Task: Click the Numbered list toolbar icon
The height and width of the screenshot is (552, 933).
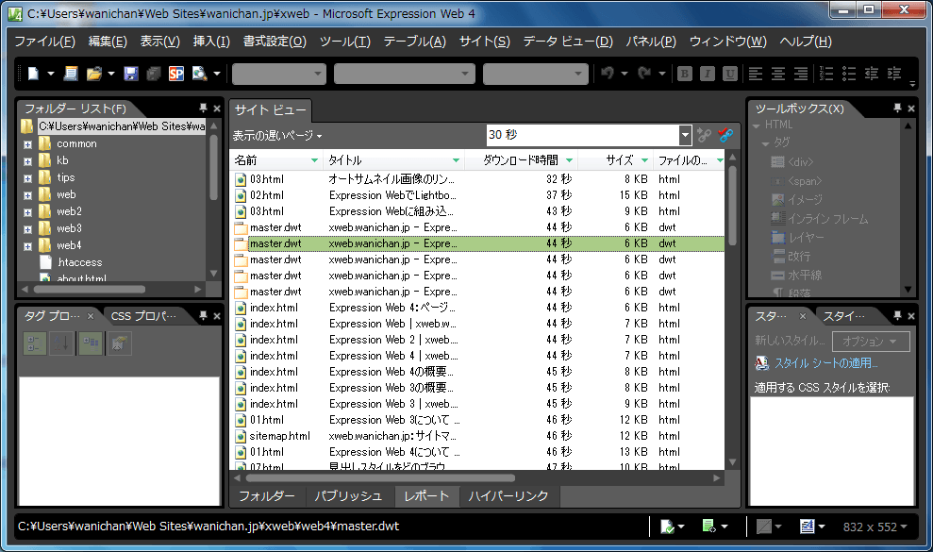Action: (826, 74)
